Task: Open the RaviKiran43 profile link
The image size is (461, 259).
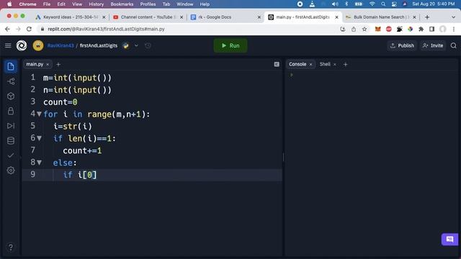Action: [61, 45]
